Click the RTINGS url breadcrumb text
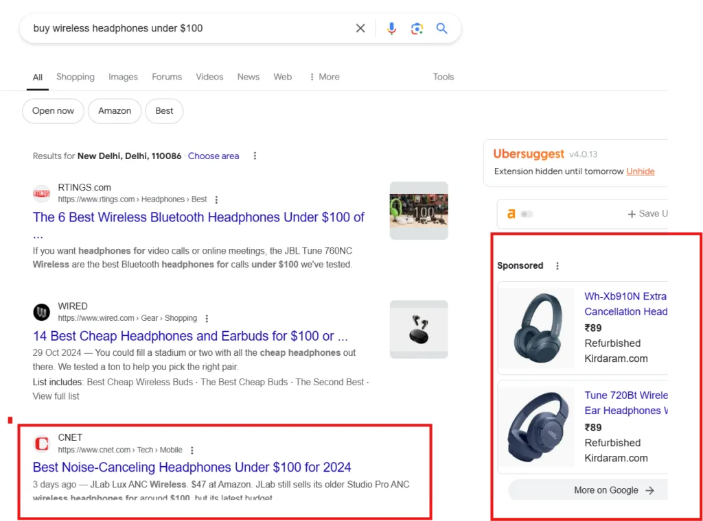This screenshot has width=703, height=521. 132,199
